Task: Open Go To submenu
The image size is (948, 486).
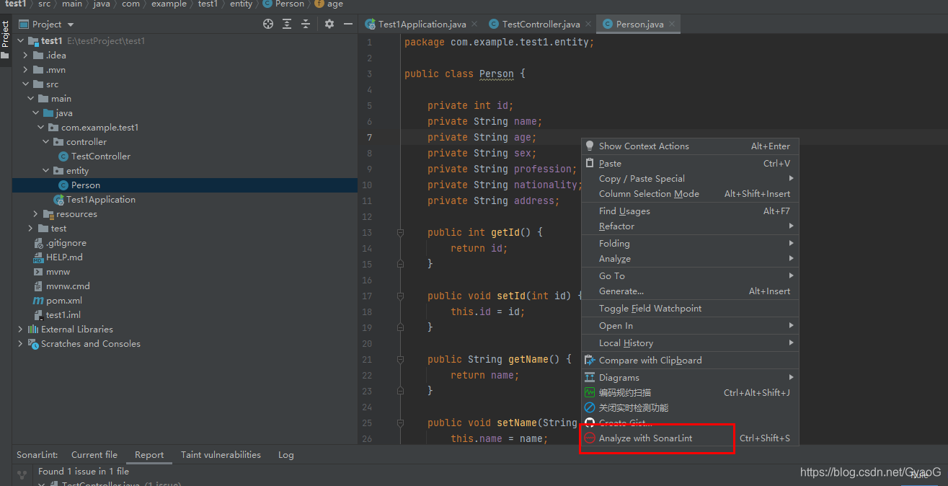Action: coord(690,276)
